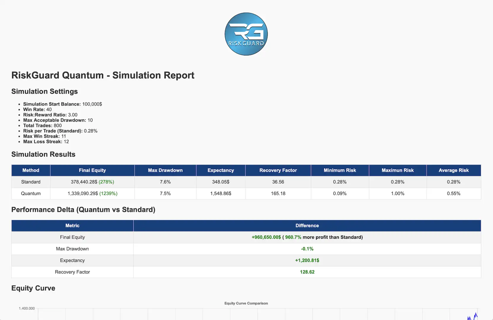Click the Equity Curve Comparison chart title
The height and width of the screenshot is (320, 493).
tap(246, 303)
